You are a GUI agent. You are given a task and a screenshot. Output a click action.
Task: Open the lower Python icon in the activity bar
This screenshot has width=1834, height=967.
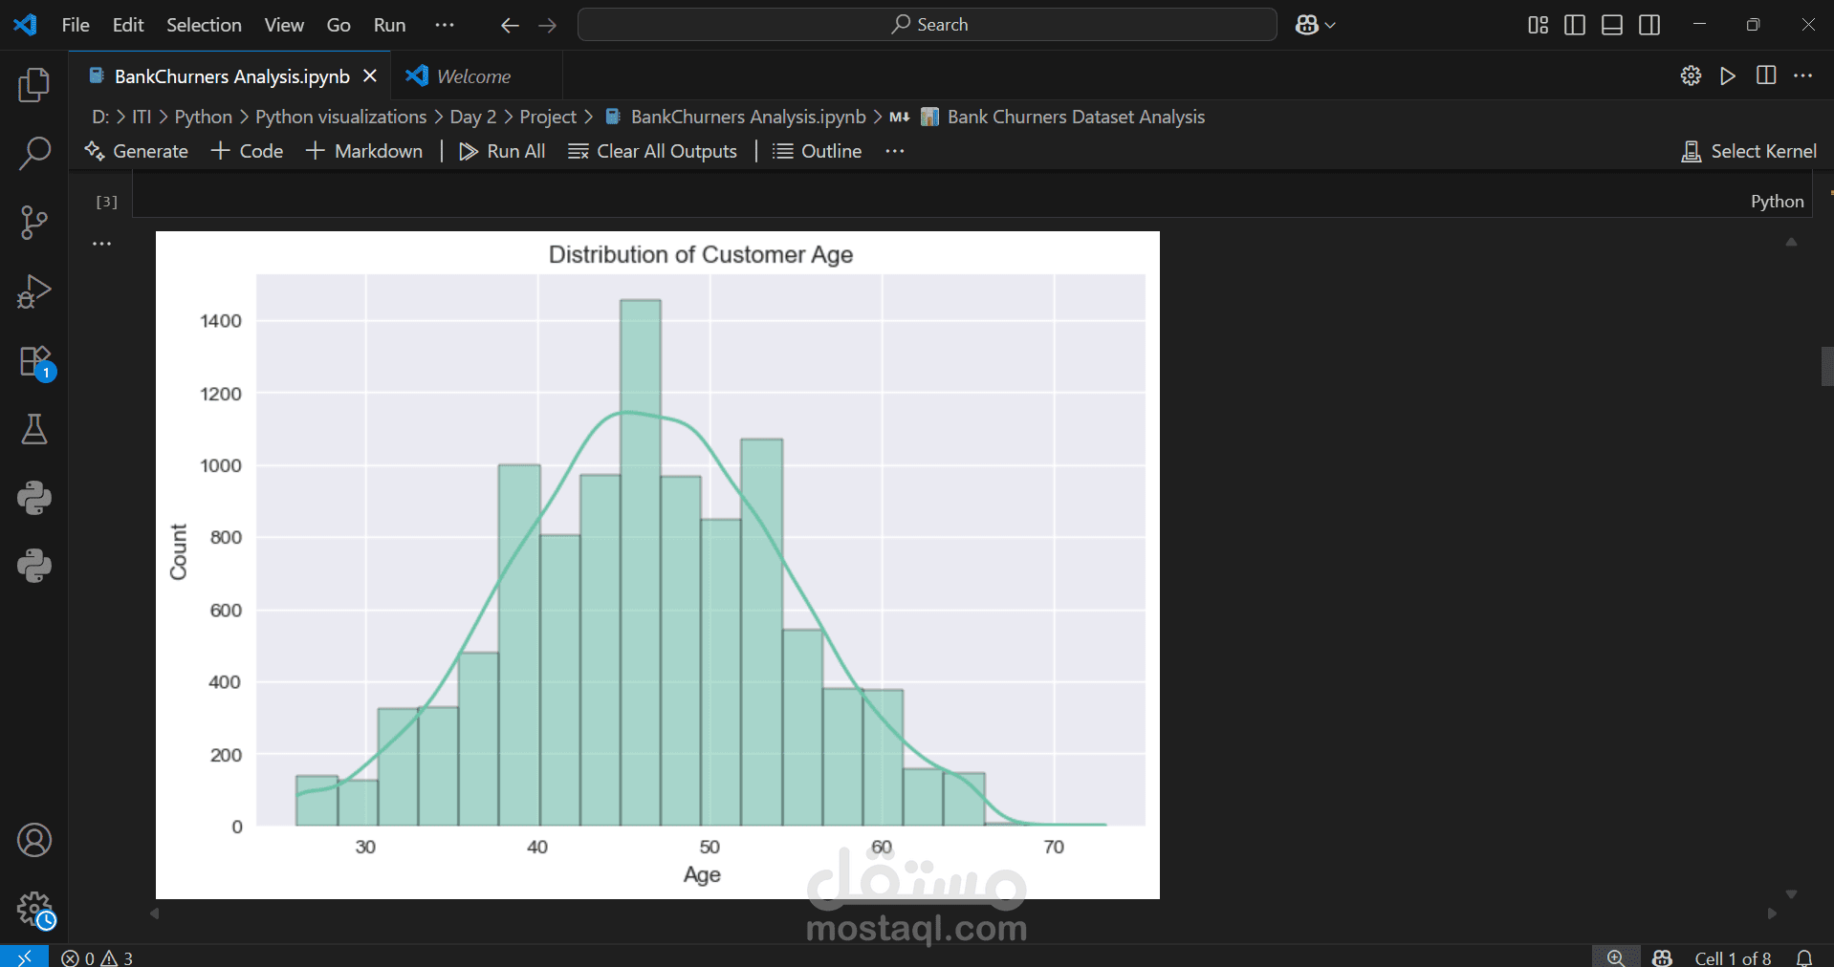[34, 566]
